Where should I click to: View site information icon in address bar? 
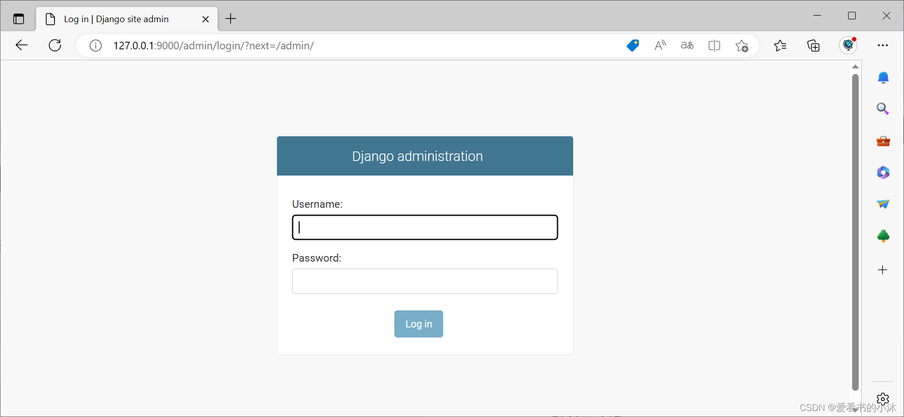coord(96,46)
